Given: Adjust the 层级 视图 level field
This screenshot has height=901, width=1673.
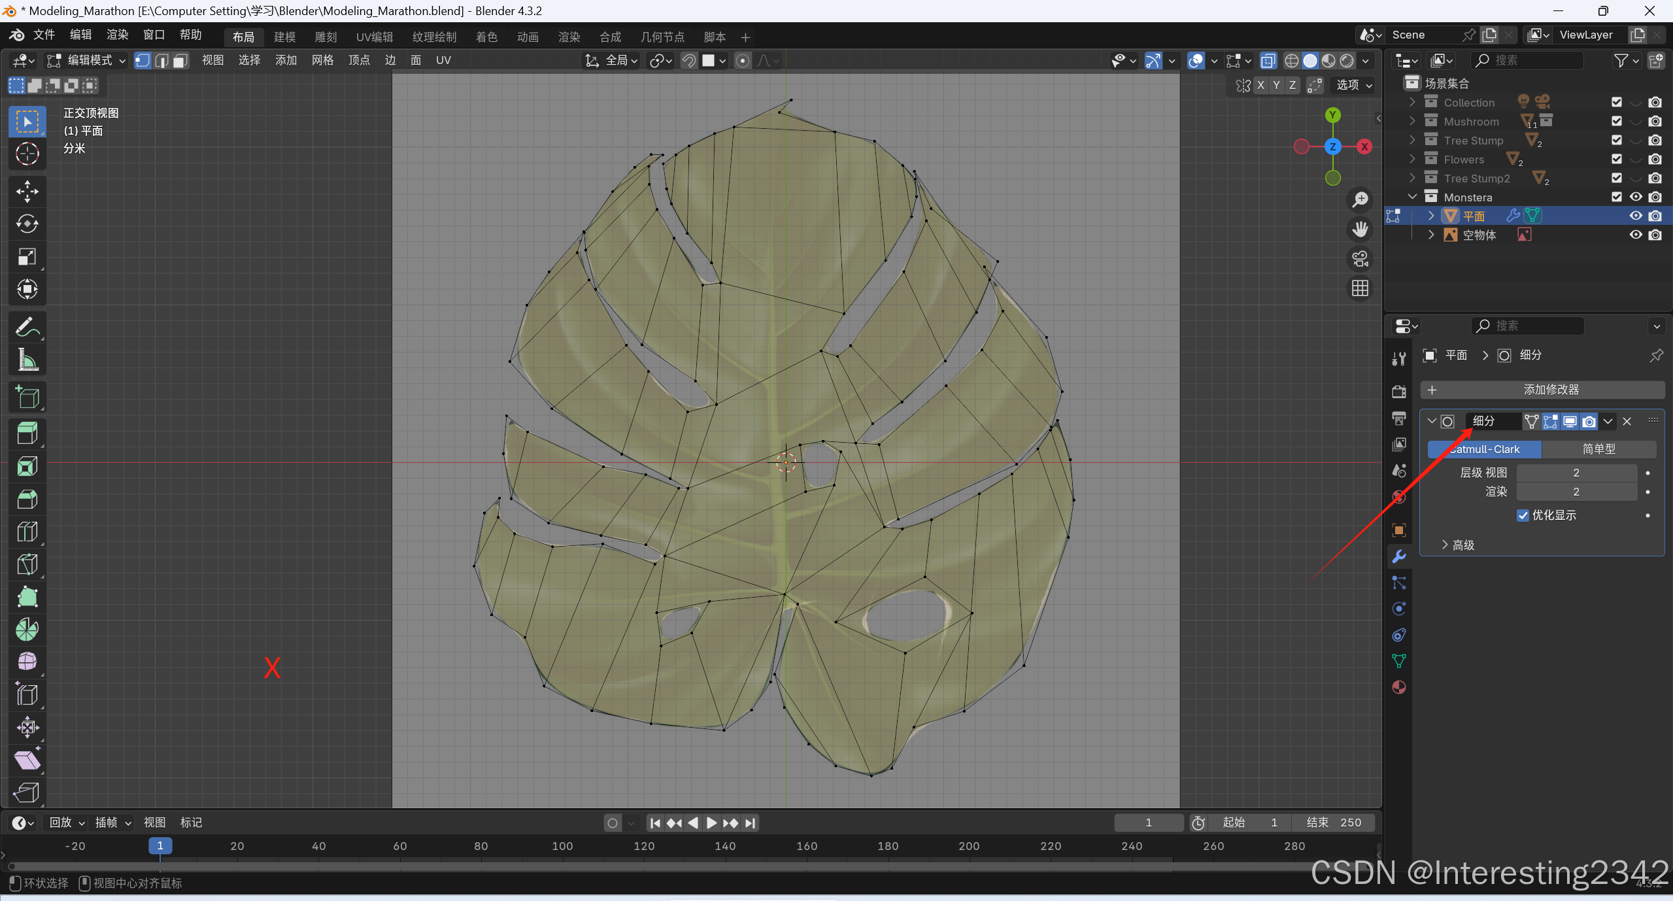Looking at the screenshot, I should pyautogui.click(x=1576, y=473).
